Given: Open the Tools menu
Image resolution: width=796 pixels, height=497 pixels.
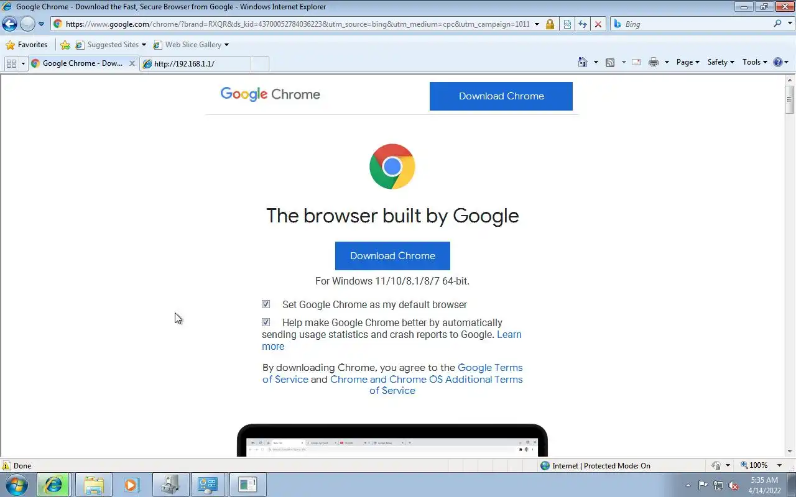Looking at the screenshot, I should coord(755,62).
